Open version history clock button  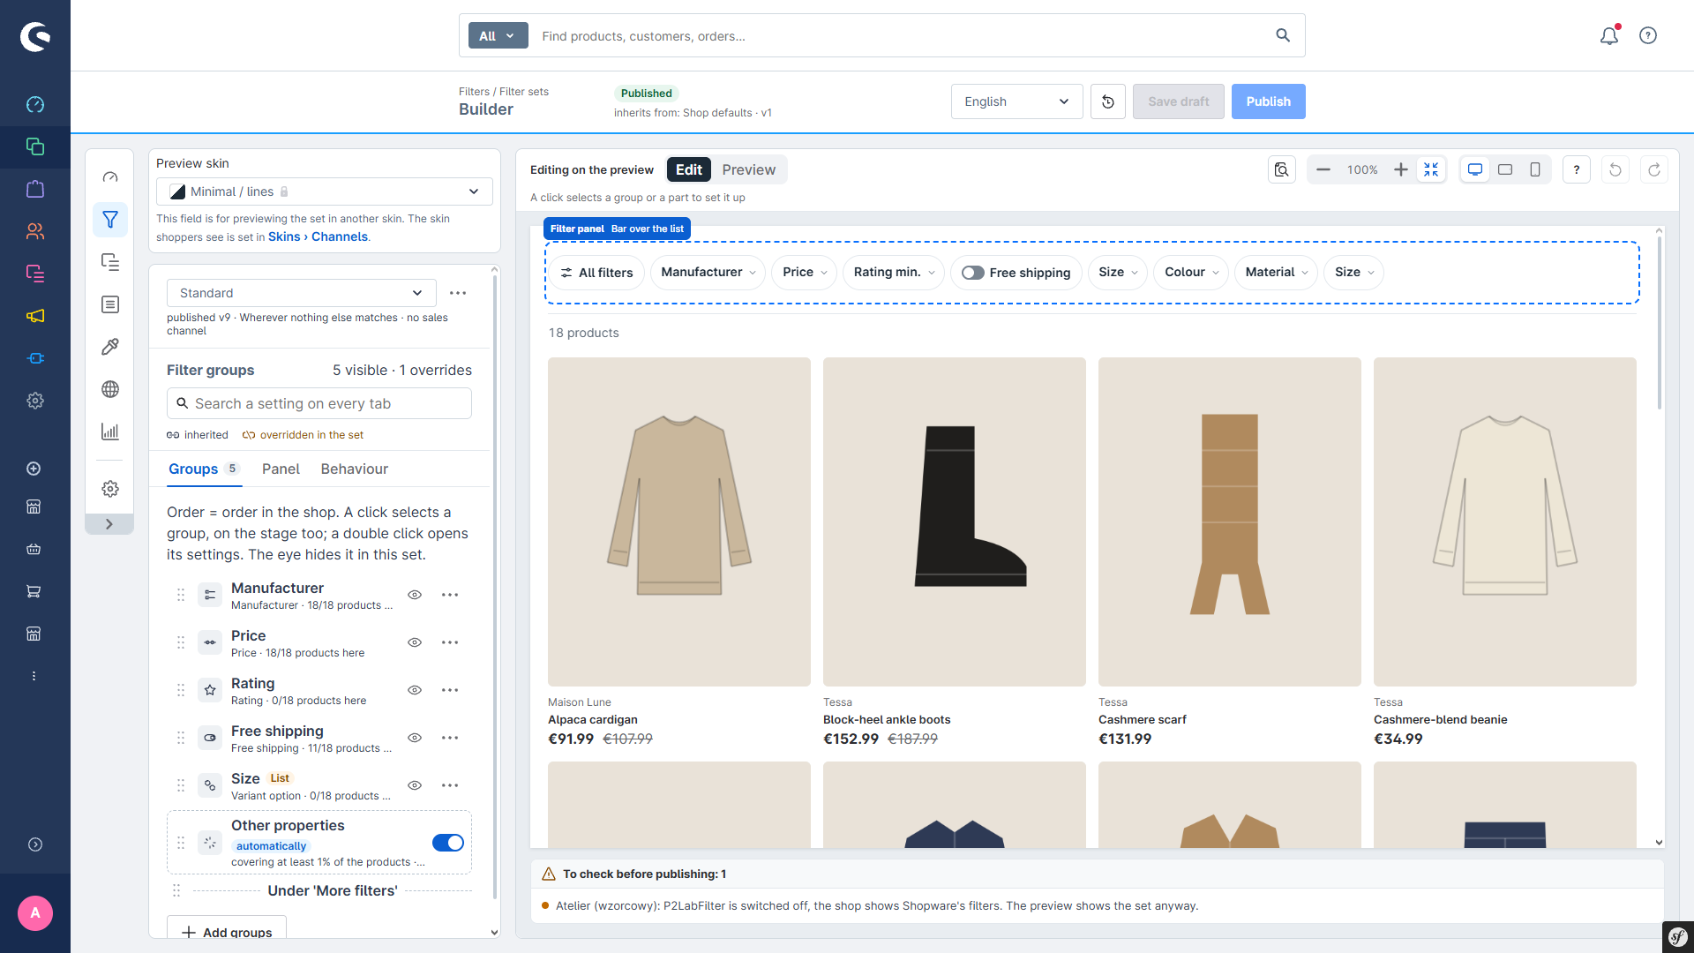coord(1108,101)
